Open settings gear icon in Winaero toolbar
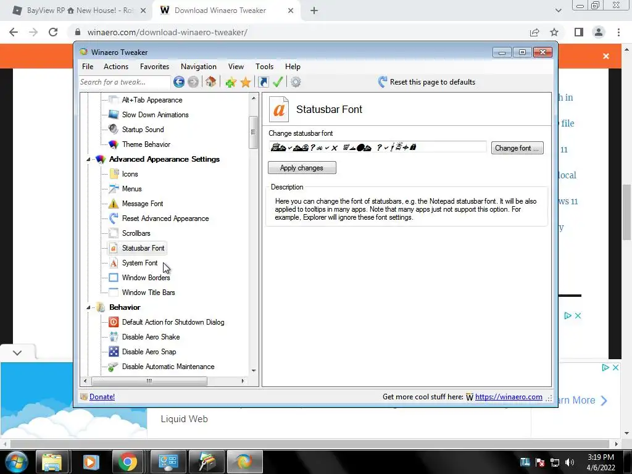632x474 pixels. 296,82
